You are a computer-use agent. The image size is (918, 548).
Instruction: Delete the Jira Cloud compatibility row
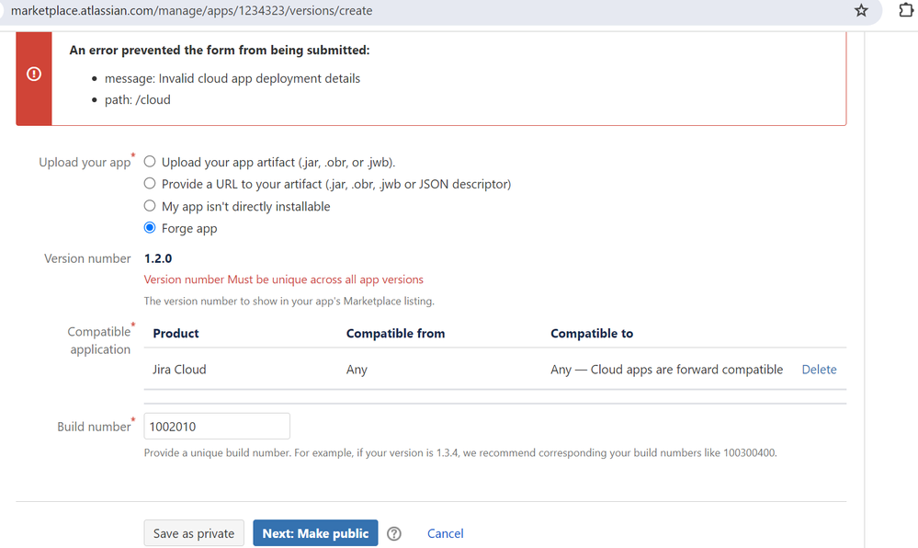coord(819,370)
